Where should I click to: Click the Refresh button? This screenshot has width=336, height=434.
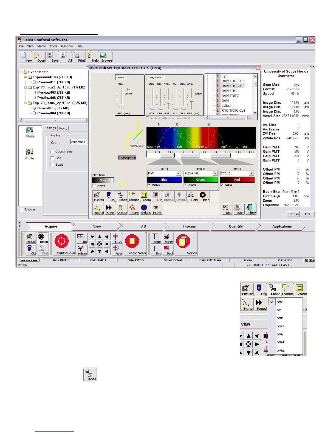pyautogui.click(x=293, y=214)
